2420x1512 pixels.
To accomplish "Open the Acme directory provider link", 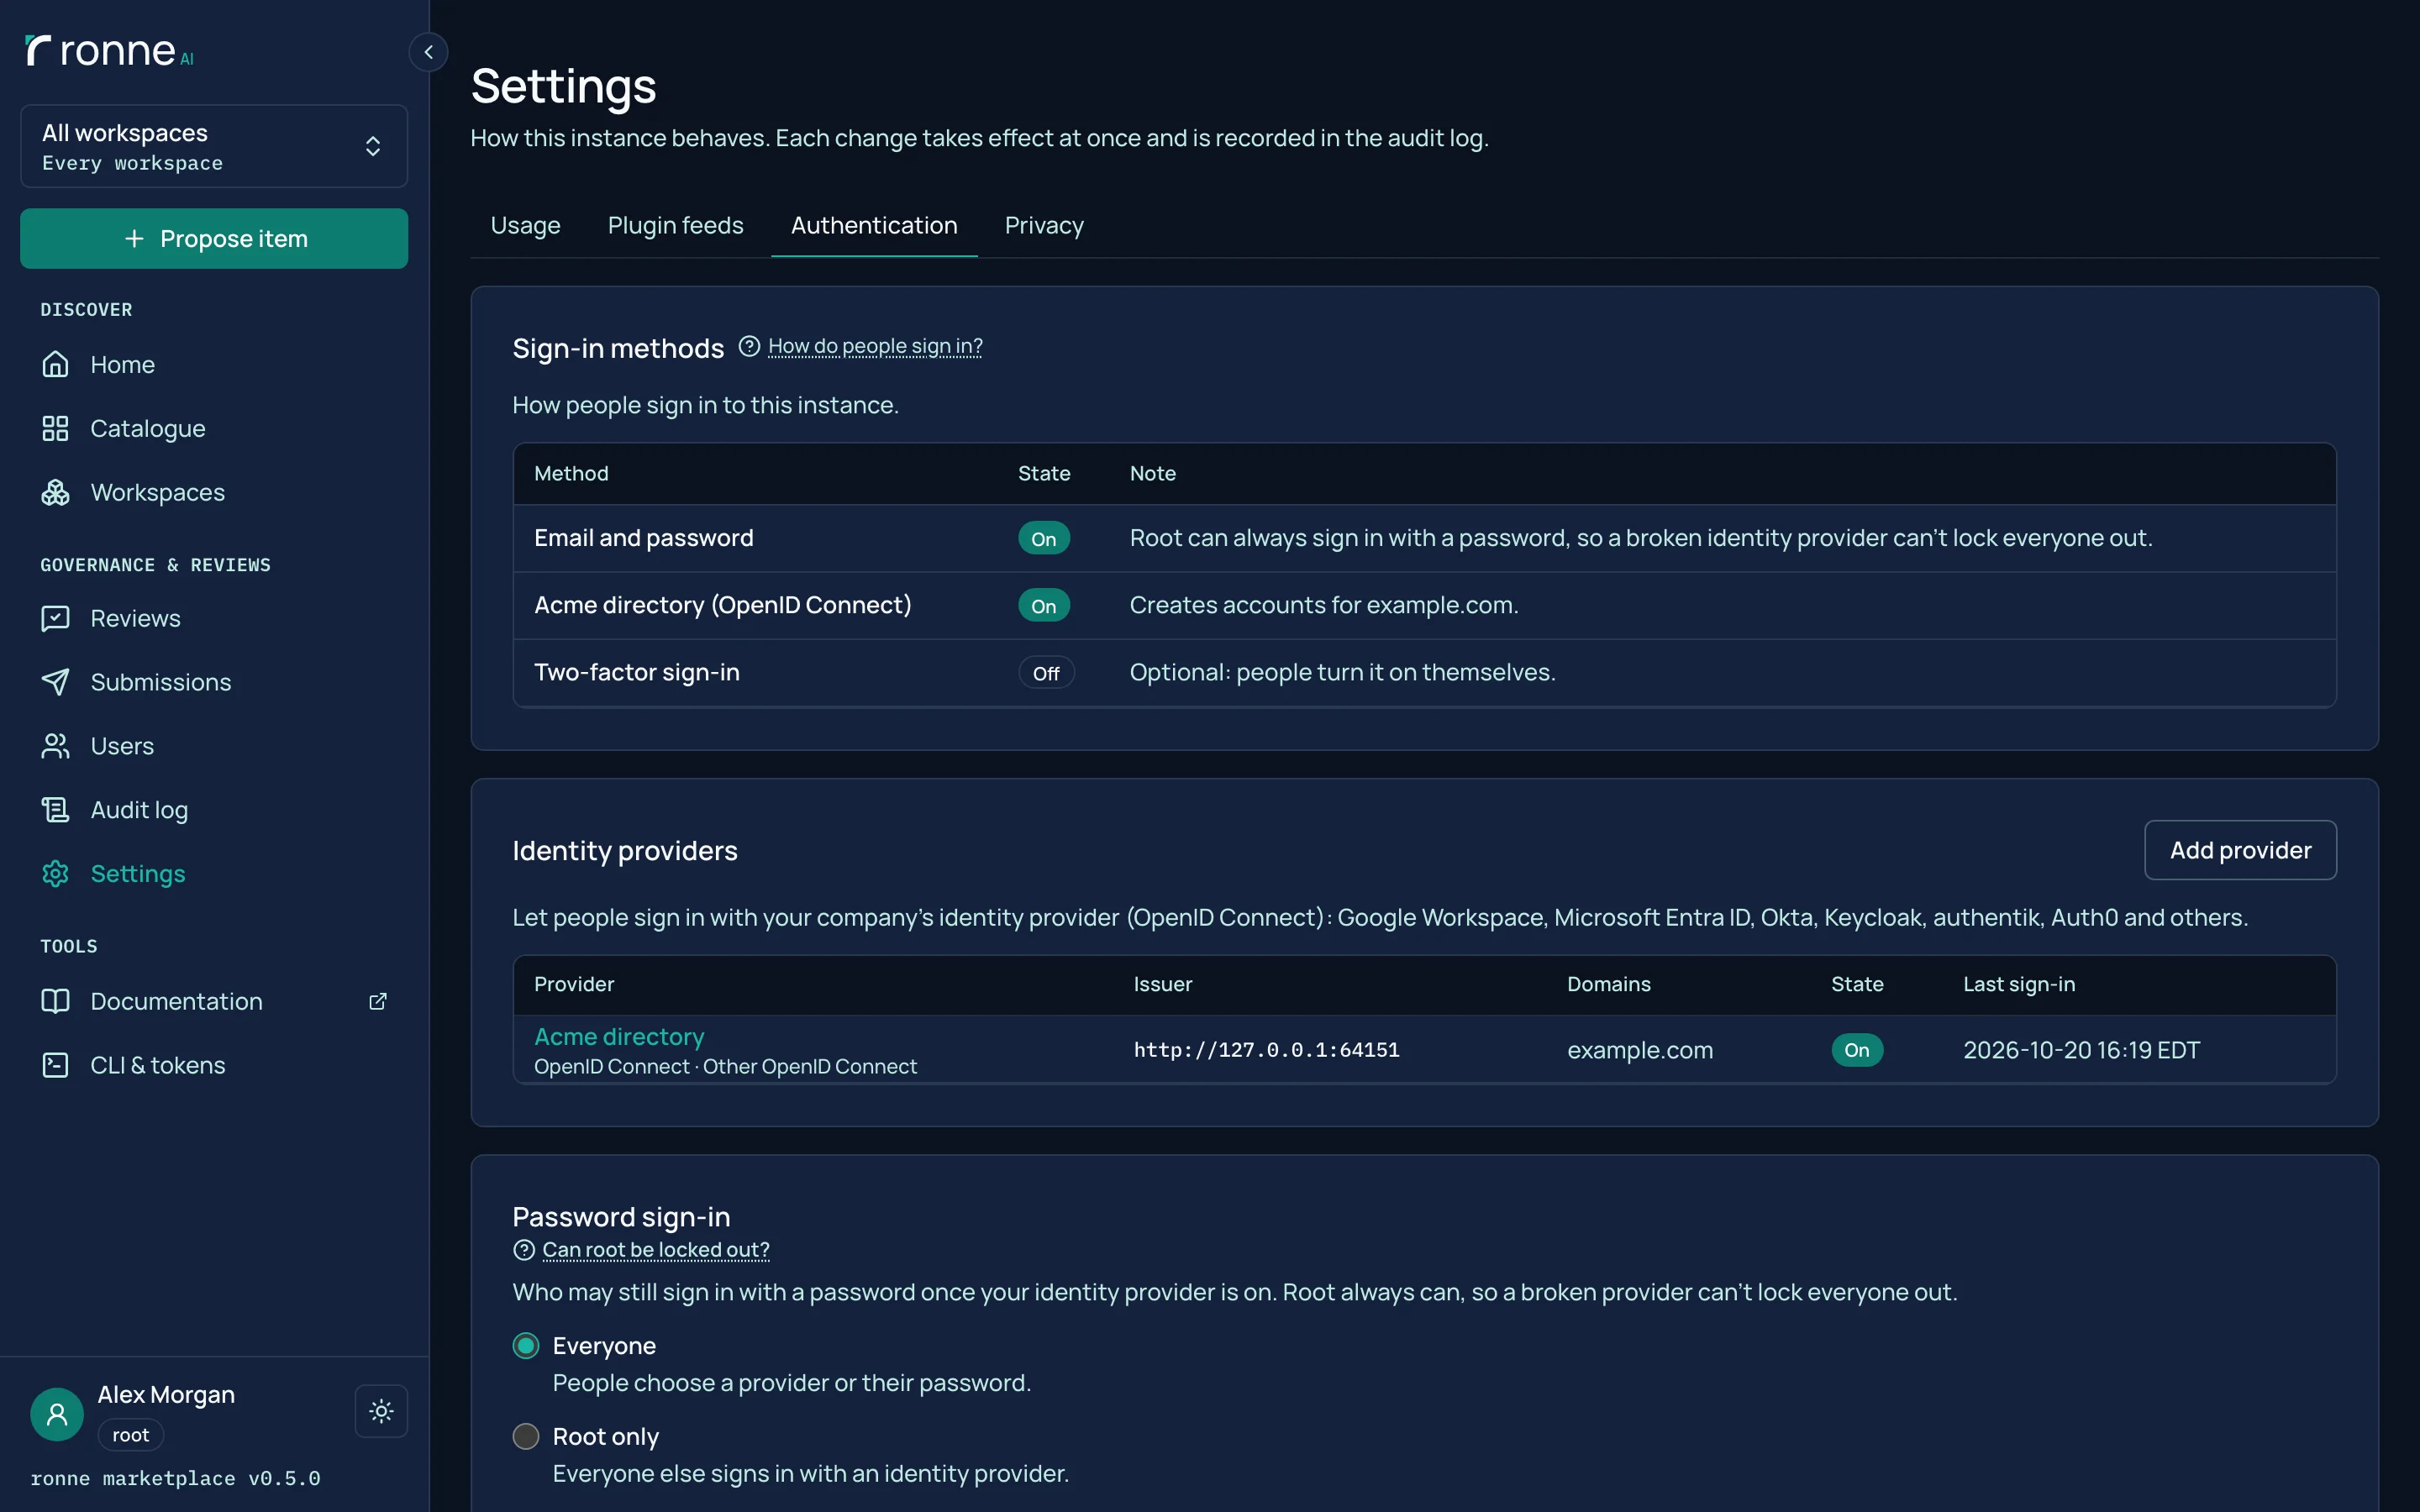I will [619, 1036].
